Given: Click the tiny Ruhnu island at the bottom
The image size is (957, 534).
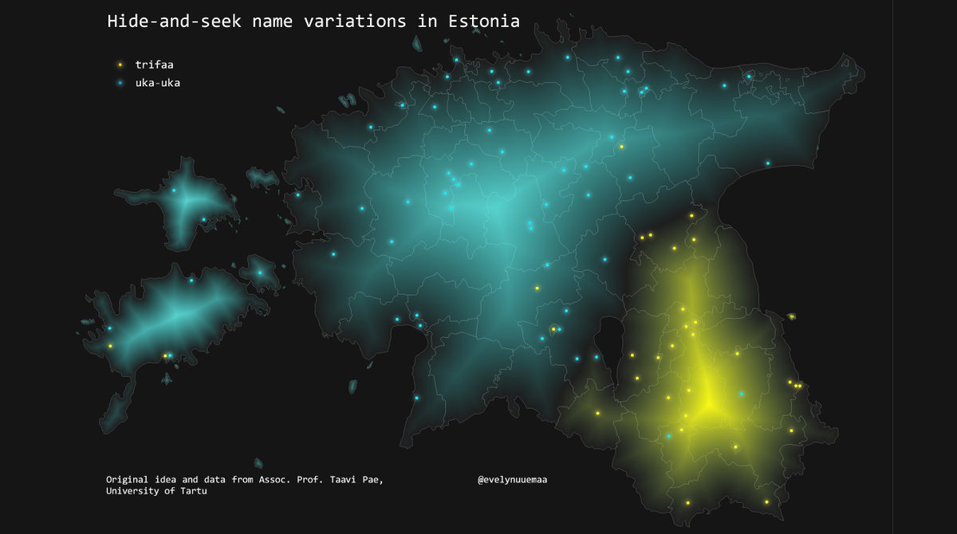Looking at the screenshot, I should [258, 463].
